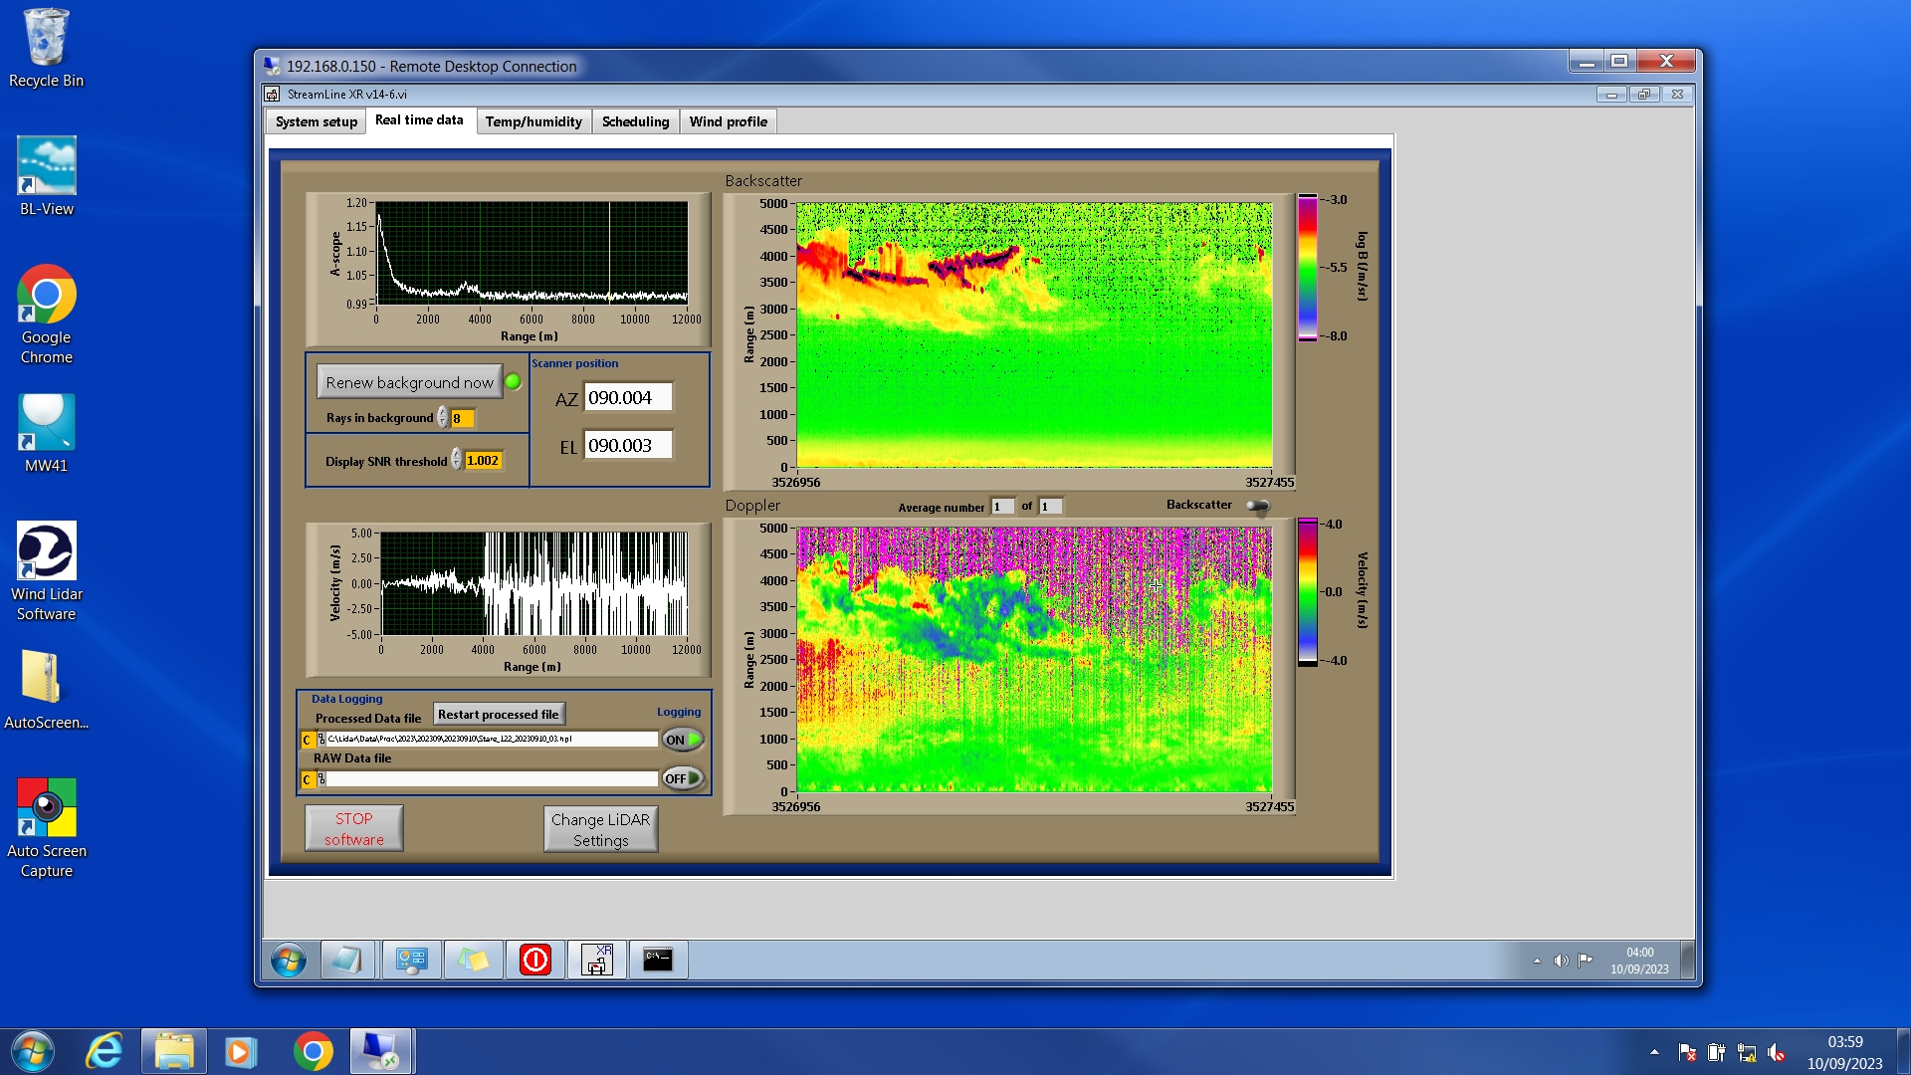This screenshot has width=1911, height=1075.
Task: Click the remote session Windows Start orb
Action: point(289,961)
